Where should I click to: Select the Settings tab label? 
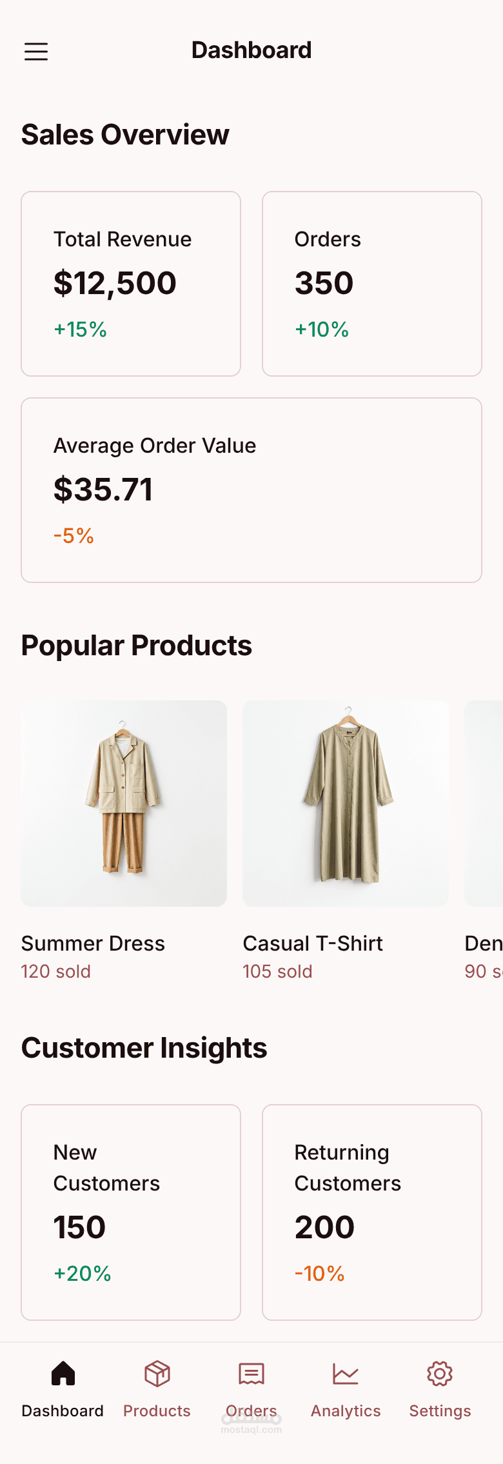440,1410
